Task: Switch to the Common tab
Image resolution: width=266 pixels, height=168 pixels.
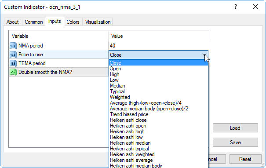Action: coord(33,22)
